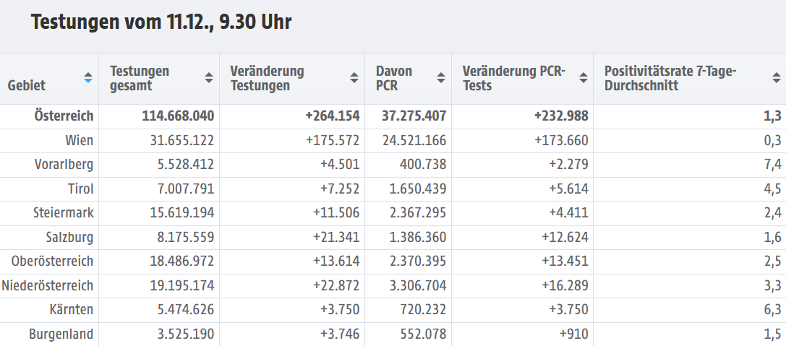
Task: Select the Niederösterreich row label
Action: 48,286
